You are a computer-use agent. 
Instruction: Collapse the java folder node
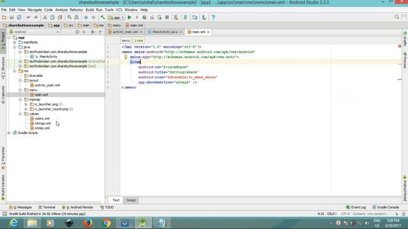coord(15,47)
